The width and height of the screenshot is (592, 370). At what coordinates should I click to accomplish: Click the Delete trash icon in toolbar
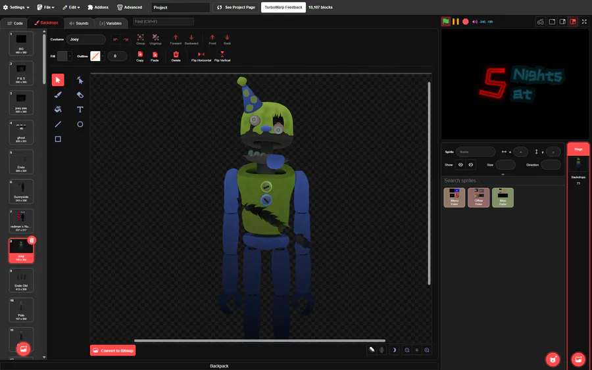pyautogui.click(x=176, y=57)
